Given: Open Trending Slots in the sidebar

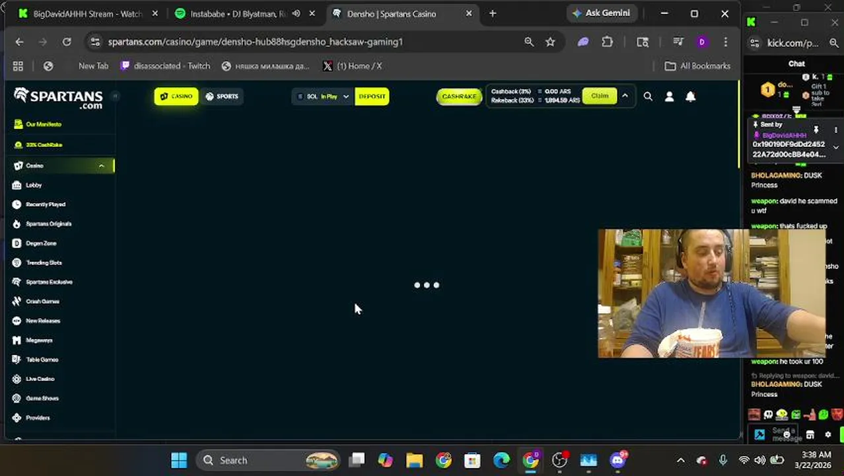Looking at the screenshot, I should click(43, 262).
